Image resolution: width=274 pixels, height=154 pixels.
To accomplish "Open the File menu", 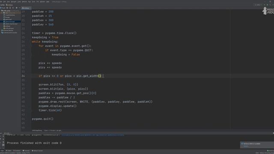I will click(1, 2).
